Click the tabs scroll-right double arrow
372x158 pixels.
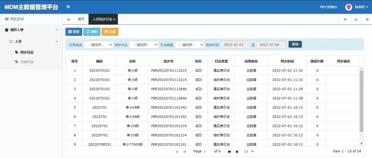(x=345, y=19)
